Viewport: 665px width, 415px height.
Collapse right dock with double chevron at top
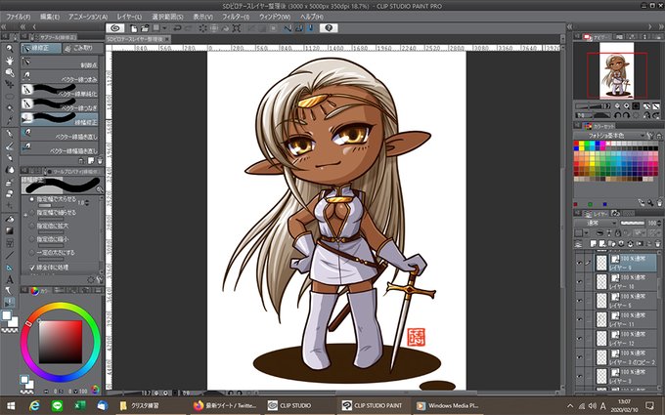tap(660, 27)
